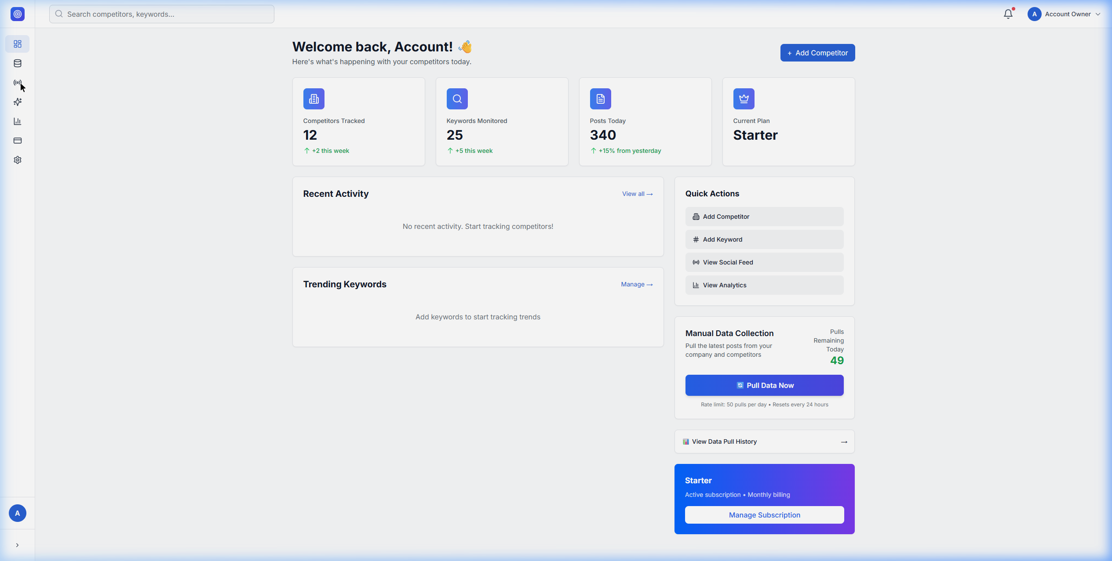Click the search magnifier icon in search bar
Screen dimensions: 1112x561
[x=59, y=14]
